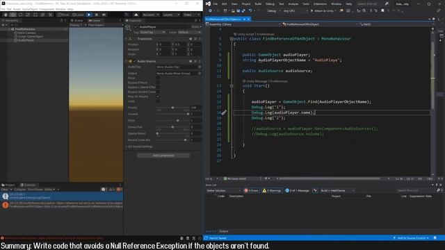Select the Rect tool in Unity toolbar
Viewport: 445px width, 250px height.
coord(35,15)
